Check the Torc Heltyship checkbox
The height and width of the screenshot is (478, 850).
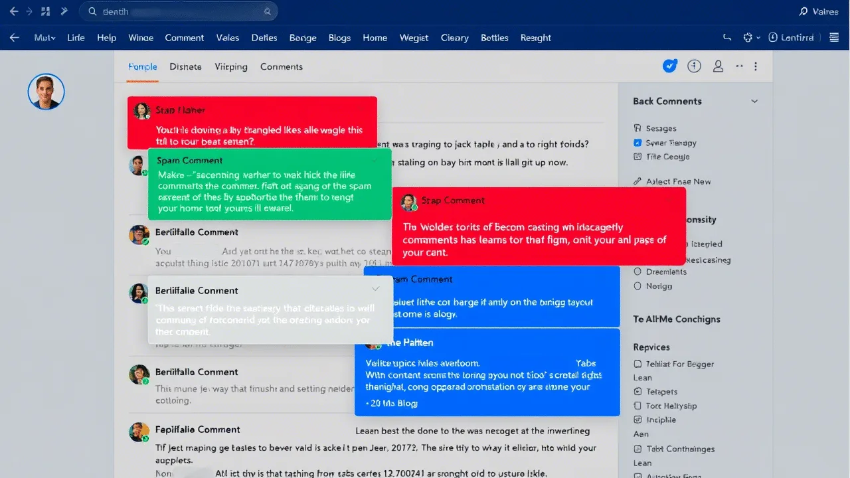(638, 406)
